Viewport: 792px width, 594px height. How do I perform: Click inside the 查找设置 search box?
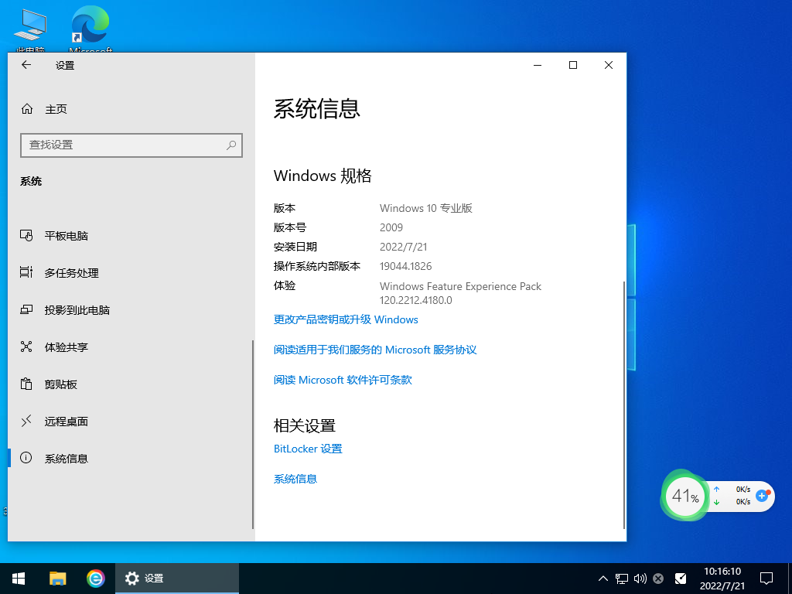[131, 145]
